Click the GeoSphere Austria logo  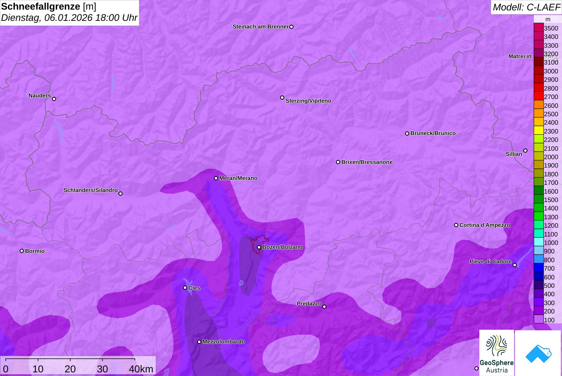click(497, 353)
